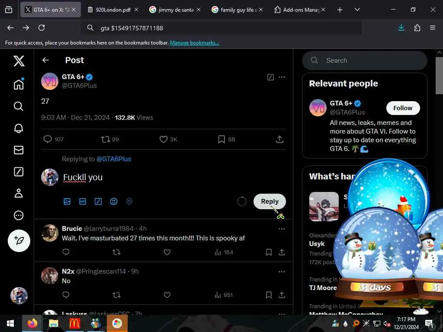Repost Brucie's comment
443x332 pixels.
[x=116, y=252]
